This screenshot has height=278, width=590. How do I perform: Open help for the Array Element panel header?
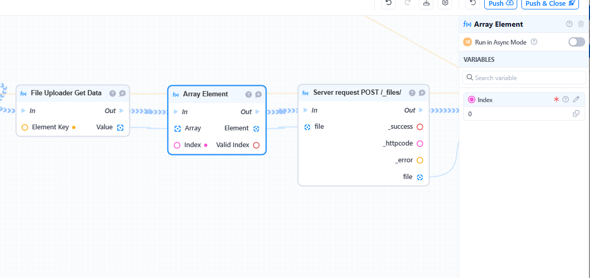click(569, 24)
